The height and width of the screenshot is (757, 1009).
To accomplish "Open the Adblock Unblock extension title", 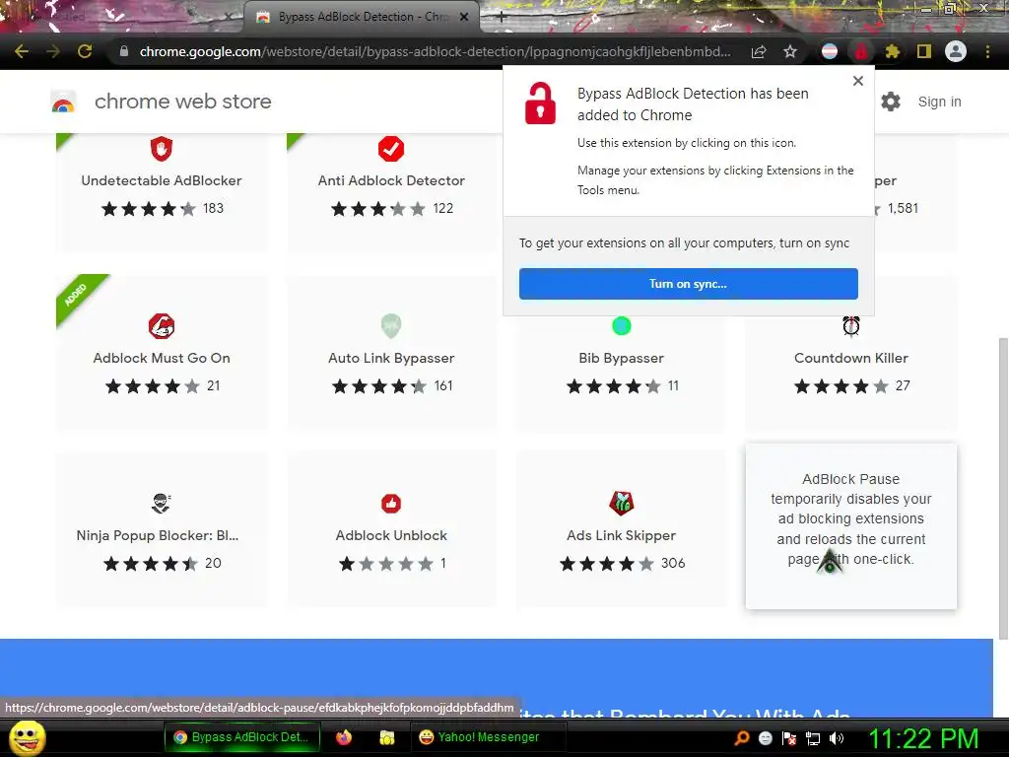I will tap(391, 535).
